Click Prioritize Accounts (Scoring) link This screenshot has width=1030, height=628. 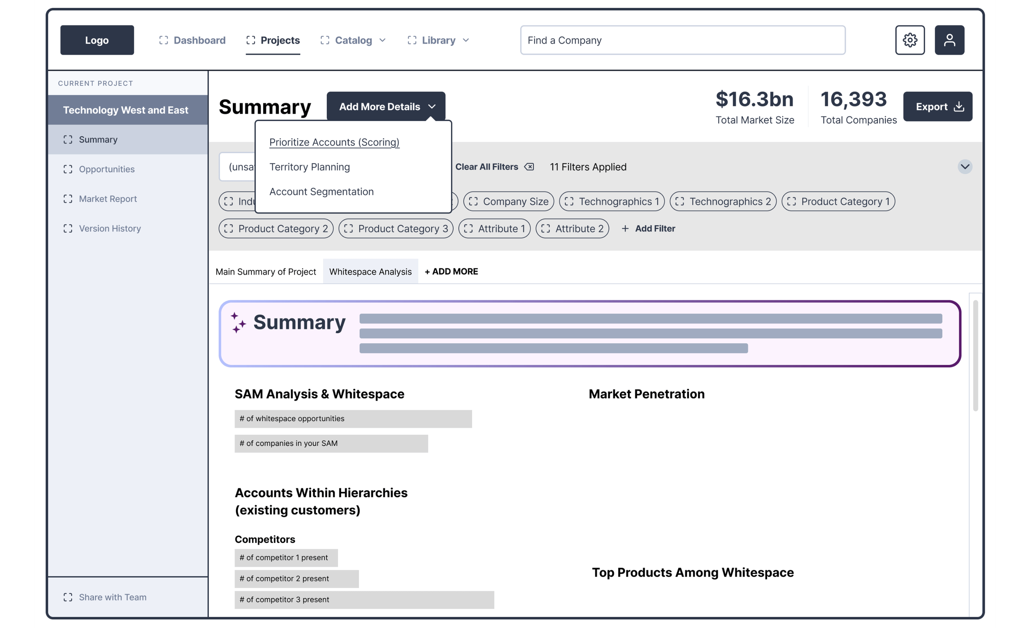click(x=334, y=142)
